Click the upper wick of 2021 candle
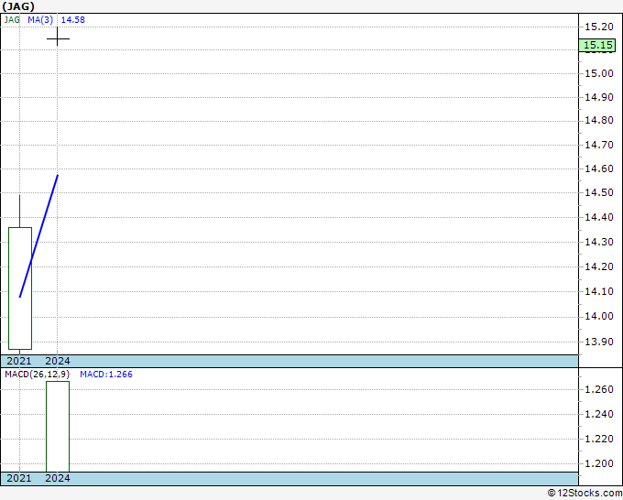 click(x=20, y=211)
